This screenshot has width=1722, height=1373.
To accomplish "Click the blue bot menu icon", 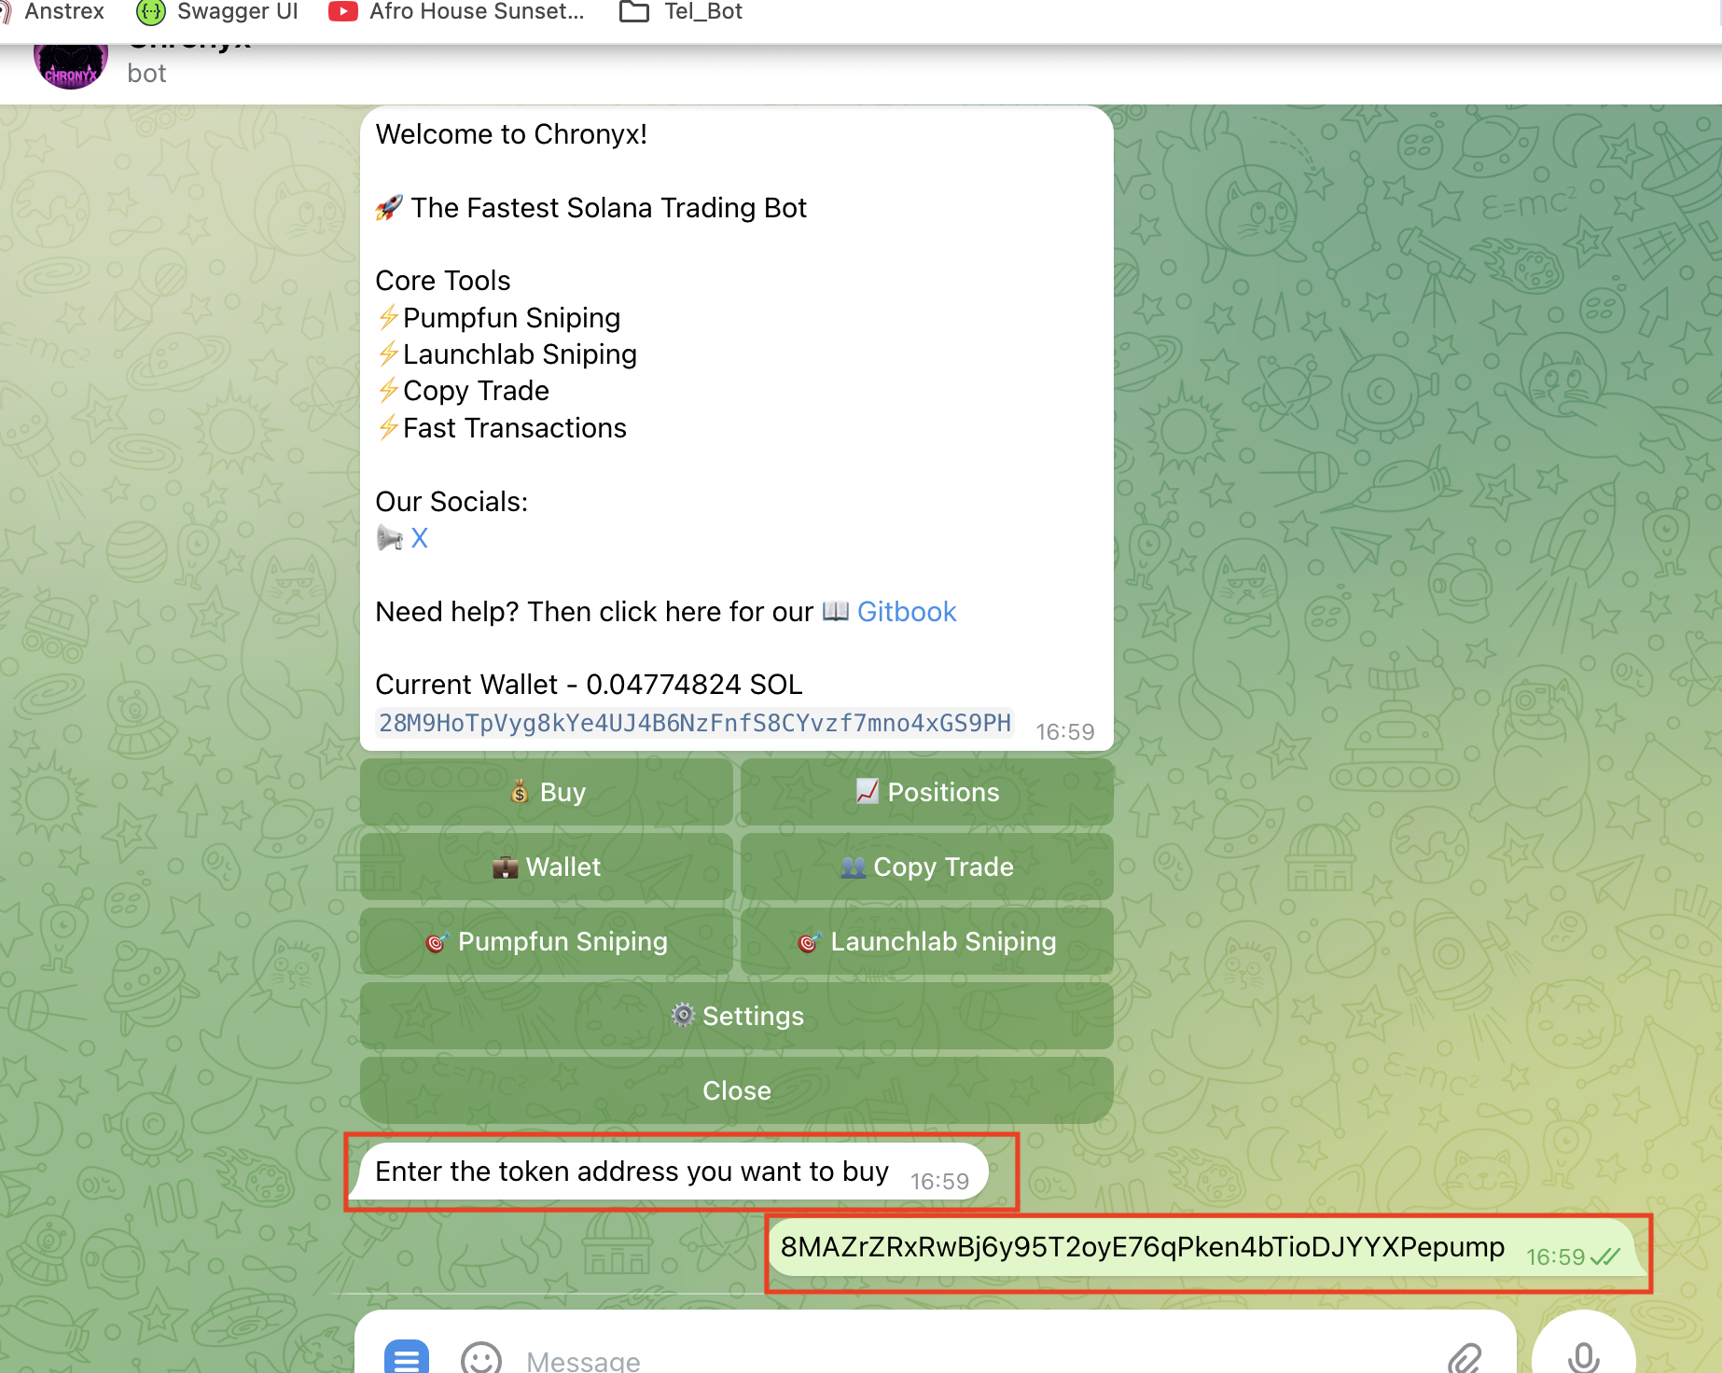I will (407, 1357).
